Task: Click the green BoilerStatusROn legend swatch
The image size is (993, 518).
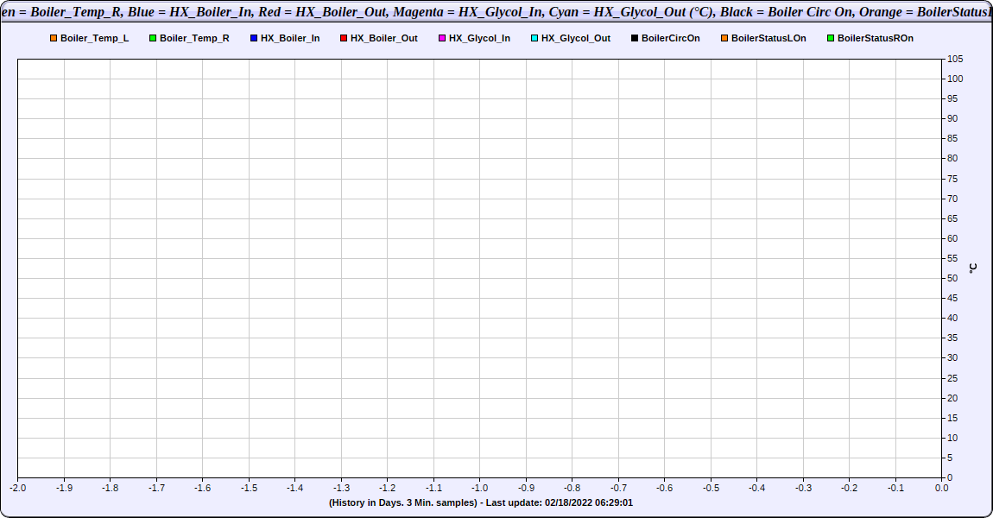Action: (x=831, y=38)
